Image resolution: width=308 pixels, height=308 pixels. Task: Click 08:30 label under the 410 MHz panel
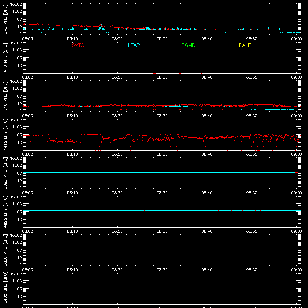tap(162, 77)
